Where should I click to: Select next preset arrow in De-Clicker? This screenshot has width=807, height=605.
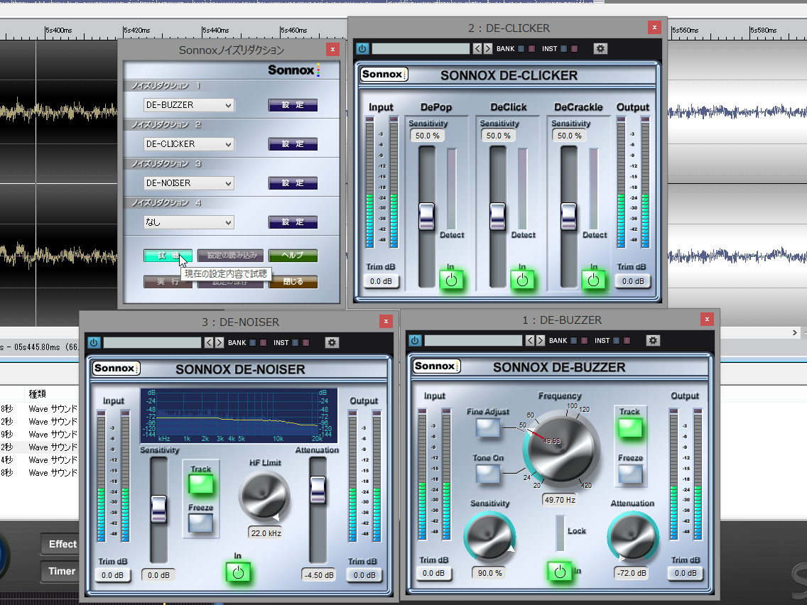point(487,49)
